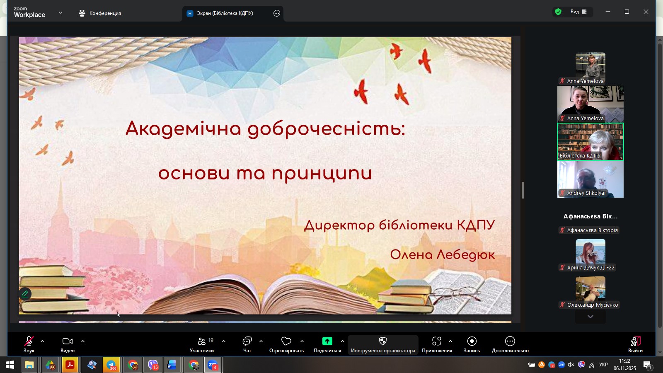Click the green encryption shield icon
Screen dimensions: 663x373
558,12
